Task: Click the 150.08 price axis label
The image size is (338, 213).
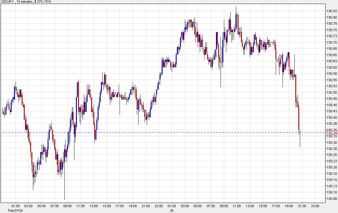Action: click(332, 199)
